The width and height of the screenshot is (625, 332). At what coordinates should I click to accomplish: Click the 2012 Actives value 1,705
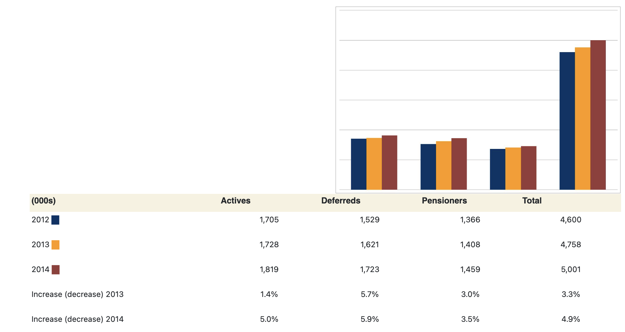point(269,220)
